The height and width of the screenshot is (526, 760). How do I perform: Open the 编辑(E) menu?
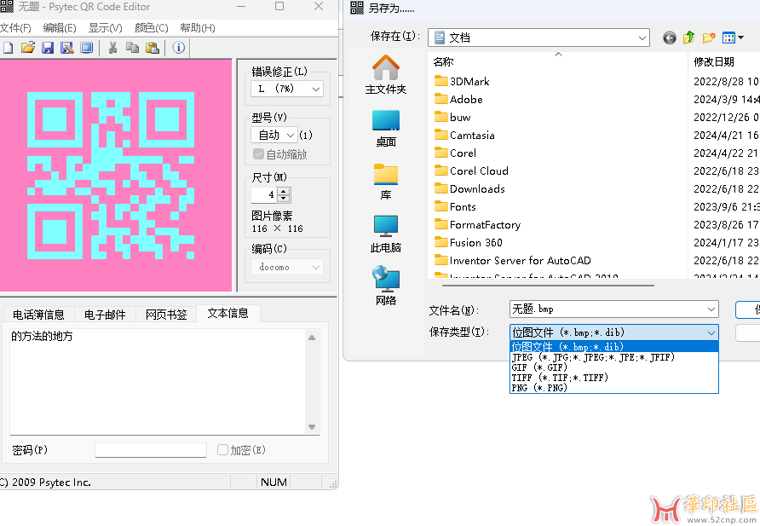(60, 27)
